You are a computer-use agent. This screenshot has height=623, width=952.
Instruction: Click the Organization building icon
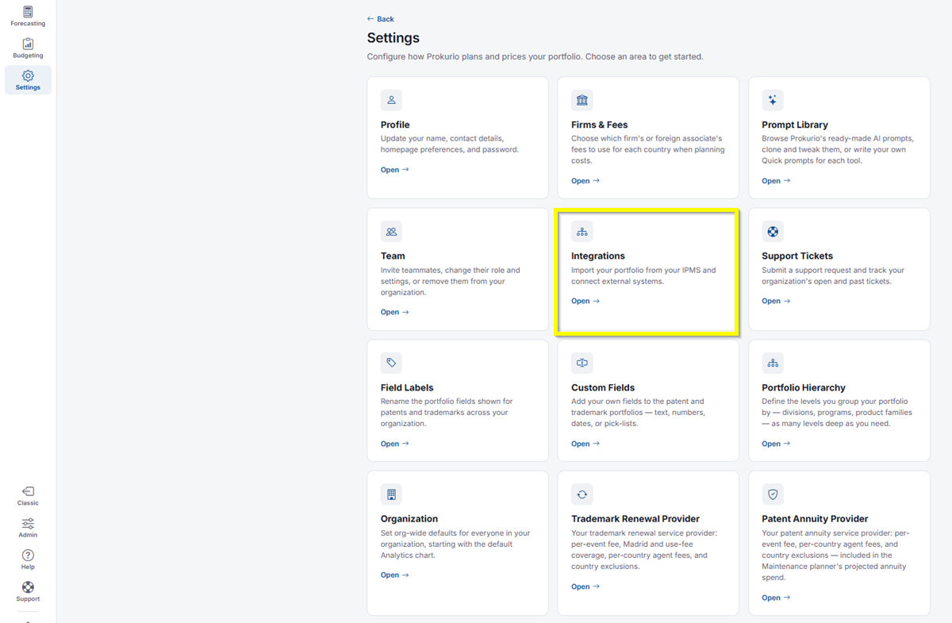coord(391,494)
